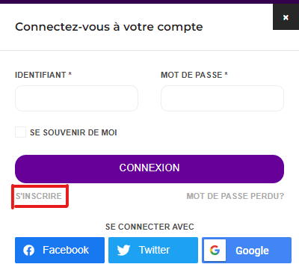Open the S'INSCRIRE registration link
The width and height of the screenshot is (299, 276).
39,196
